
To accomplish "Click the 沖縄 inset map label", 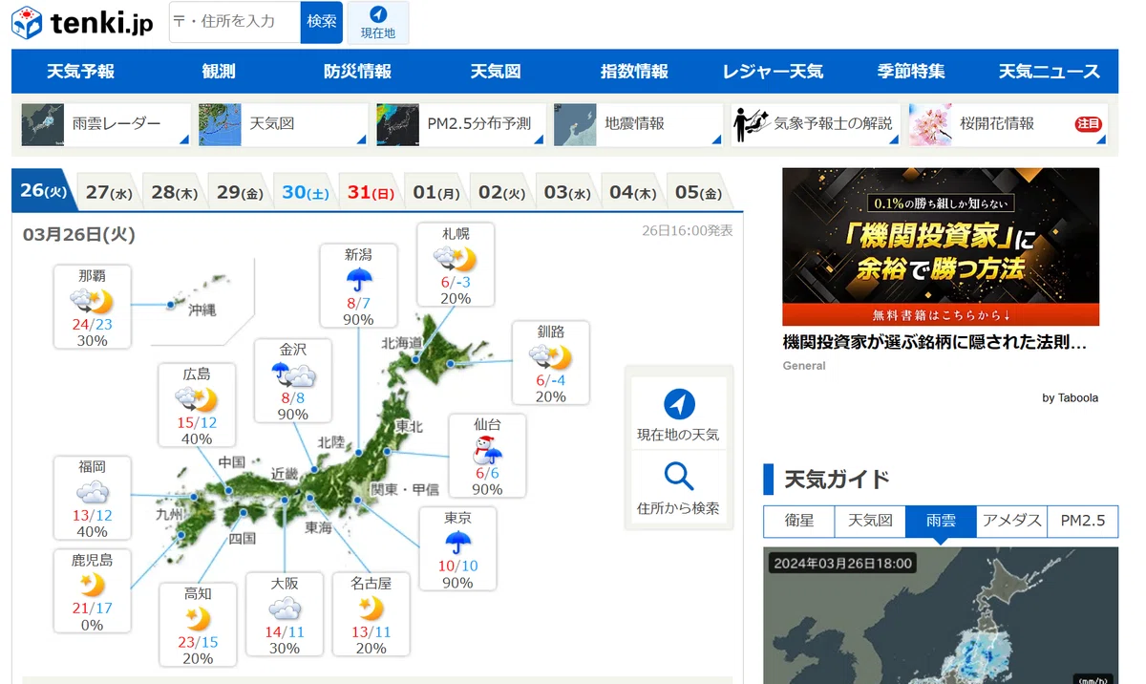I will tap(202, 310).
